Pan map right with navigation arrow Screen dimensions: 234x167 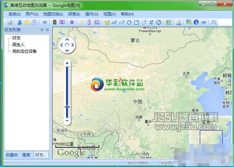73,45
